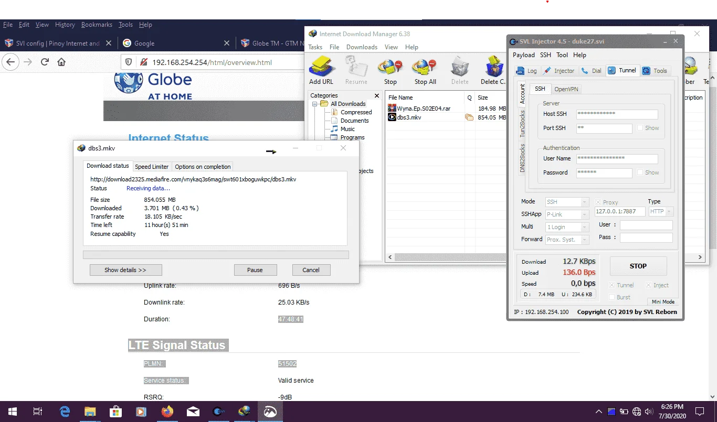This screenshot has width=717, height=422.
Task: Open Microsoft Edge from the taskbar
Action: (x=65, y=412)
